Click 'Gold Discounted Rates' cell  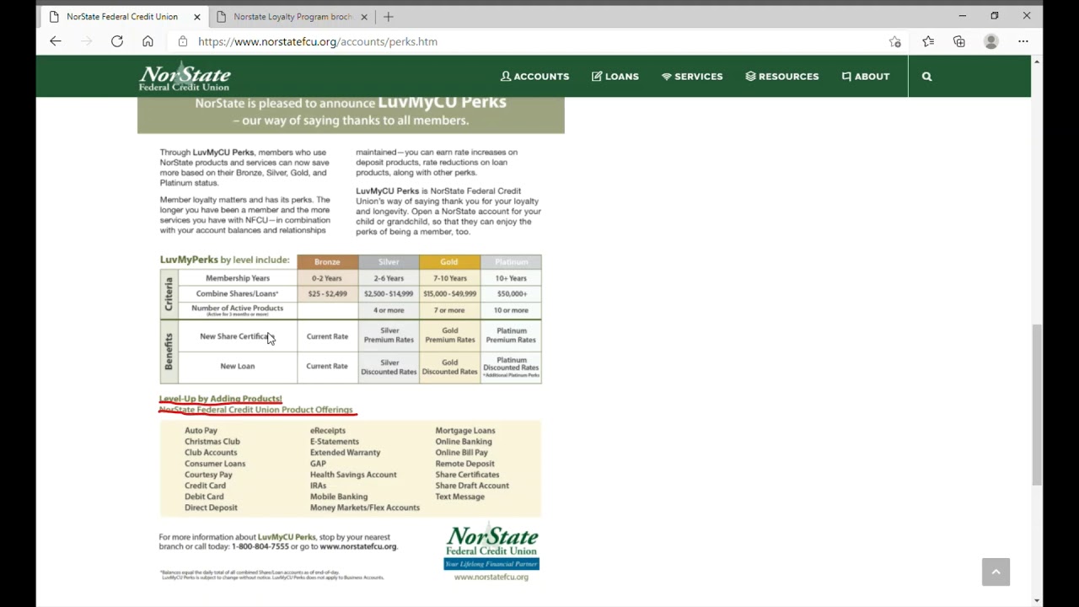449,367
